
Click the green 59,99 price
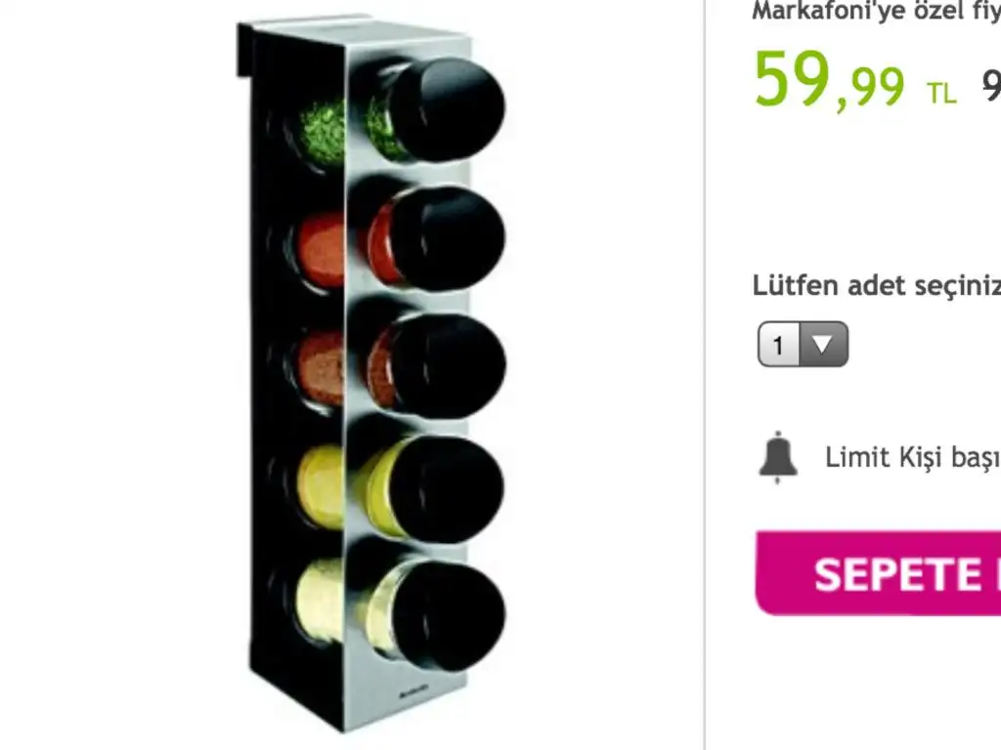click(829, 82)
